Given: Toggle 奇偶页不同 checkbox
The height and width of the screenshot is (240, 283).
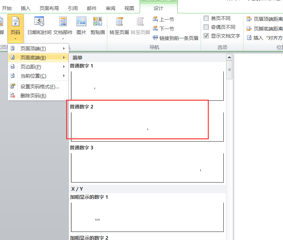Looking at the screenshot, I should (206, 27).
